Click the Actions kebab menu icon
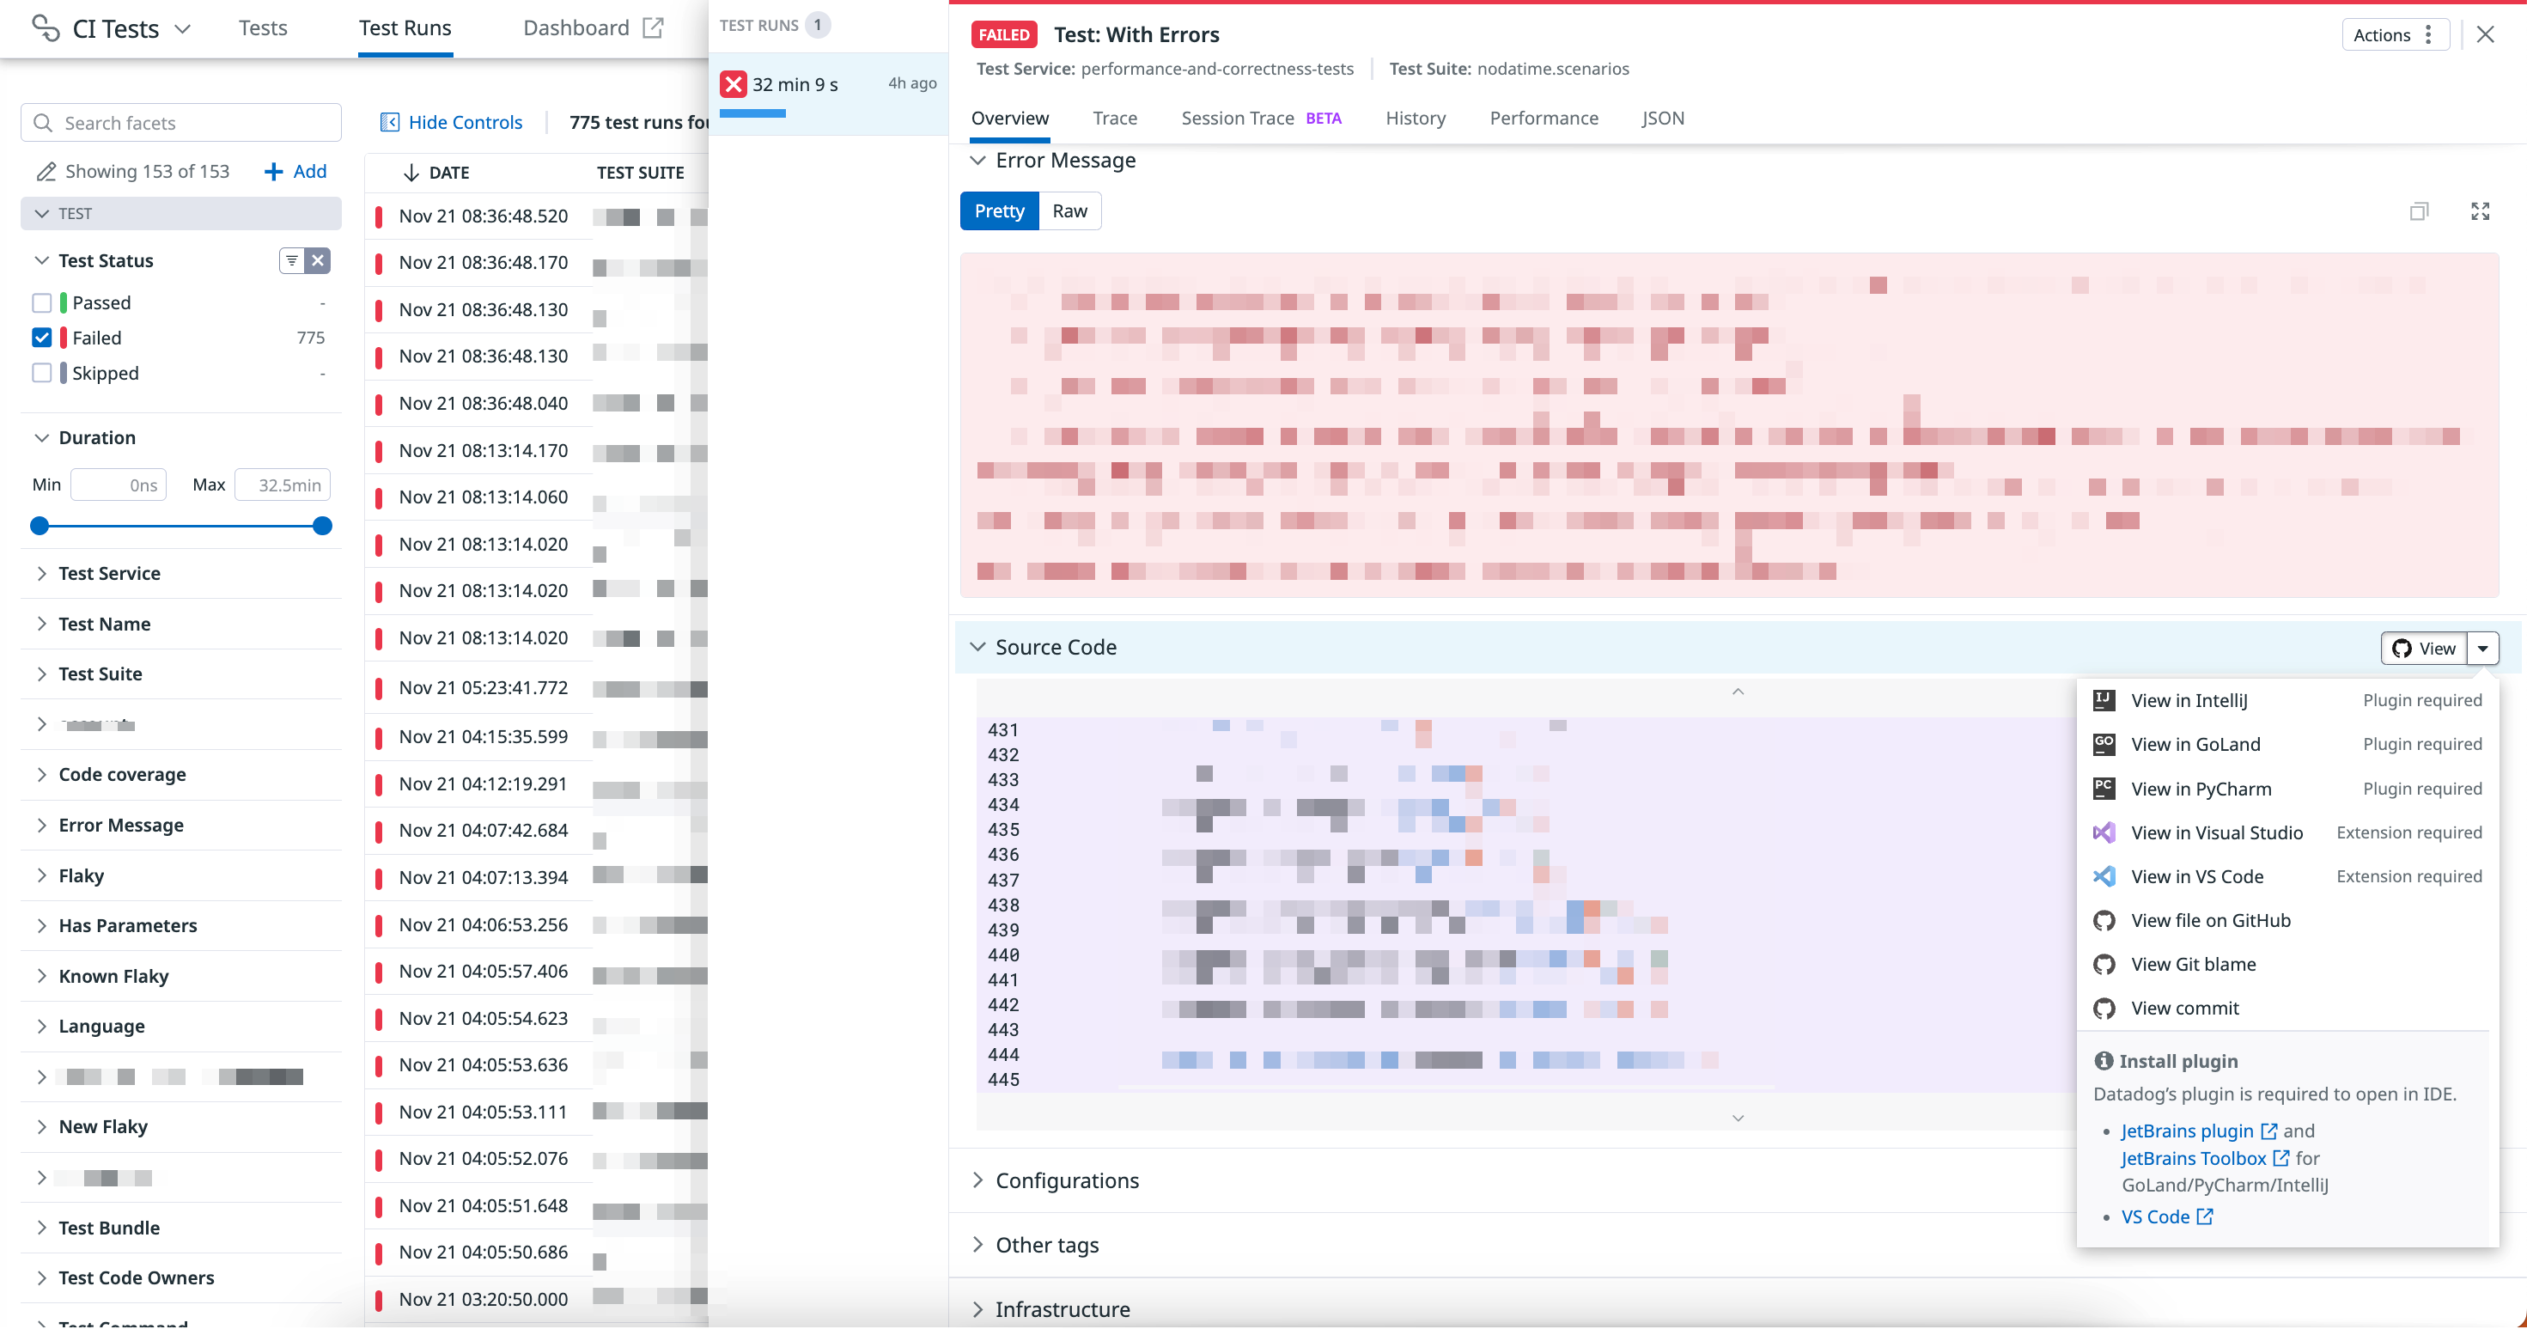The image size is (2527, 1329). [x=2428, y=34]
